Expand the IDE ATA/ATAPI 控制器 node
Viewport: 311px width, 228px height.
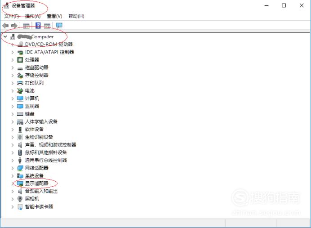13,52
